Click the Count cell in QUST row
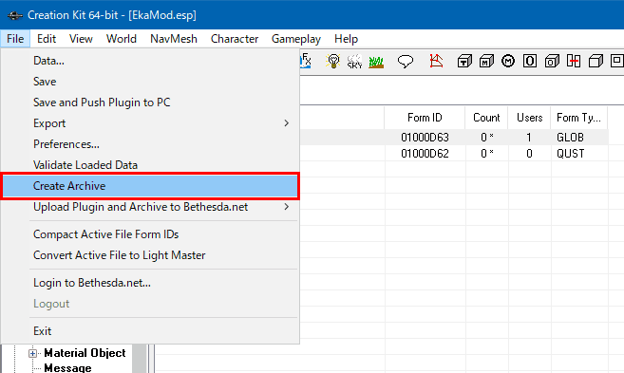Viewport: 624px width, 373px height. pyautogui.click(x=486, y=154)
